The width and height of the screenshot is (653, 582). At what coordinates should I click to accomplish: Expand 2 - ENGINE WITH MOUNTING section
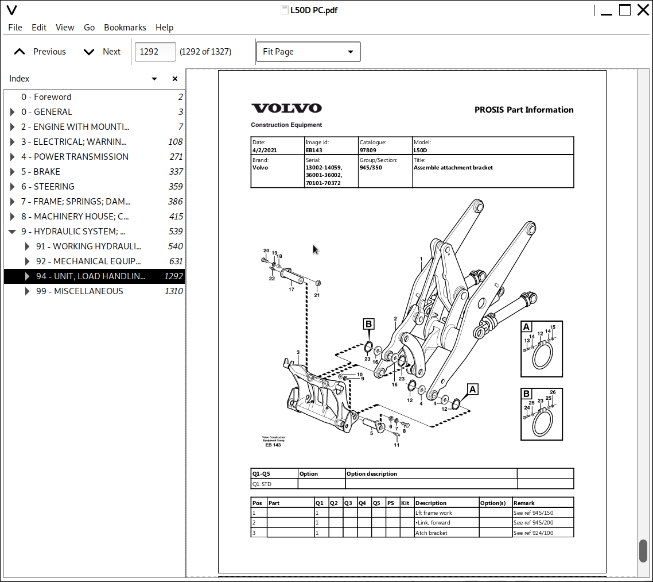click(12, 127)
